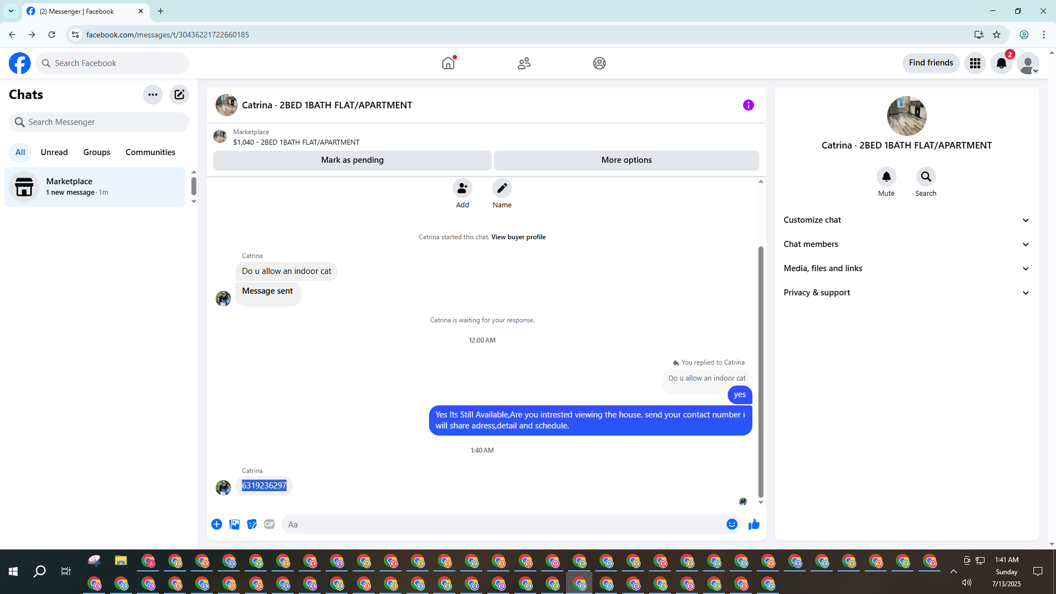The image size is (1056, 594).
Task: Switch to the Unread chats tab
Action: (54, 152)
